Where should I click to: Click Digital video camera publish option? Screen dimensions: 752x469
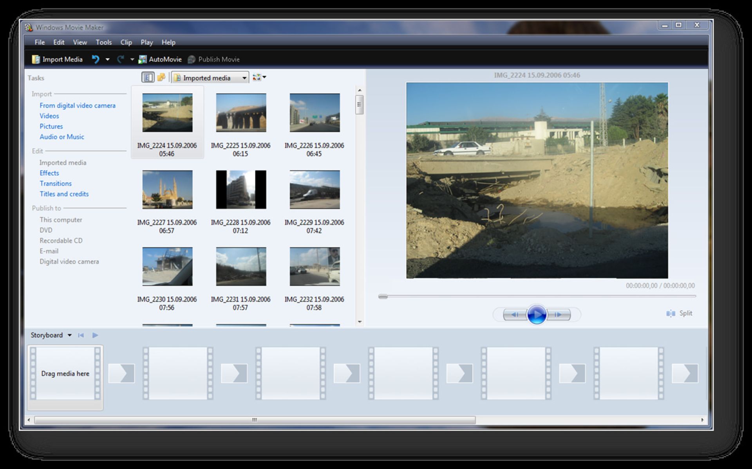[69, 262]
